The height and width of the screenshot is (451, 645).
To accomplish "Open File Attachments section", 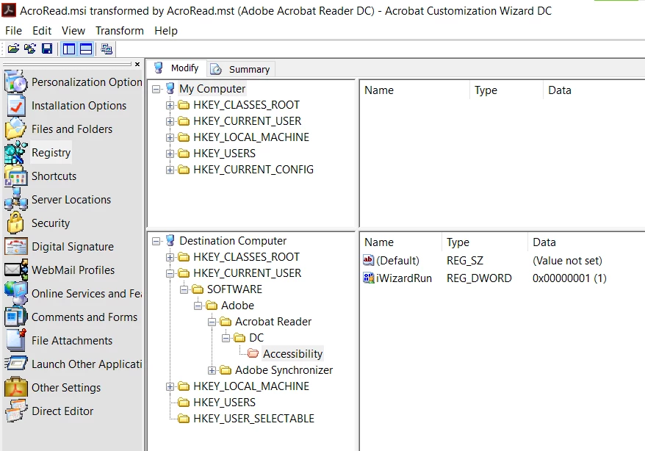I will tap(59, 340).
